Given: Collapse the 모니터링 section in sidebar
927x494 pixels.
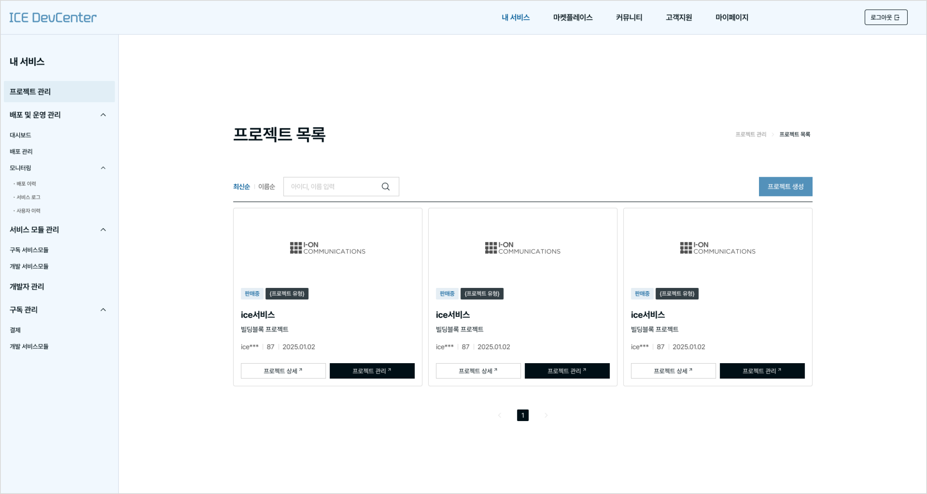Looking at the screenshot, I should [103, 167].
